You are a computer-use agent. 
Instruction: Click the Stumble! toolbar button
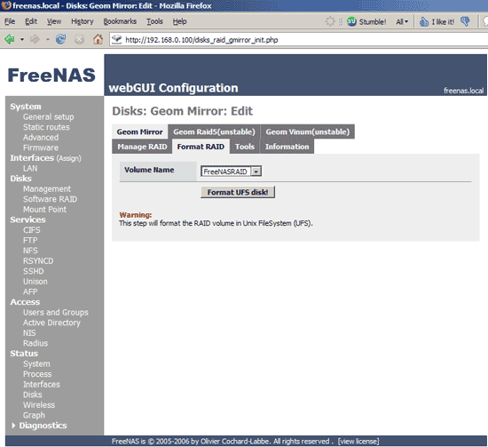[367, 21]
